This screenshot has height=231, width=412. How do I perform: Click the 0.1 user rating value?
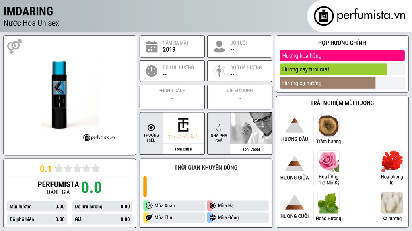45,169
